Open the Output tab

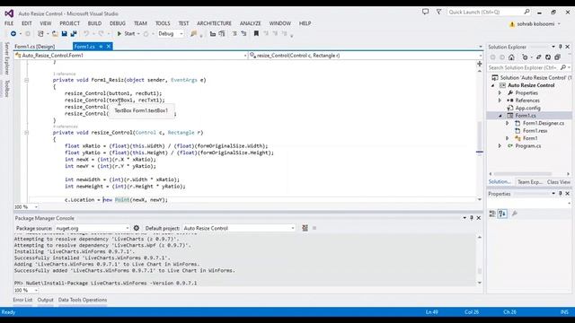pos(46,300)
